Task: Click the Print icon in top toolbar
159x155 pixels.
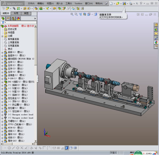Action: [x=131, y=3]
